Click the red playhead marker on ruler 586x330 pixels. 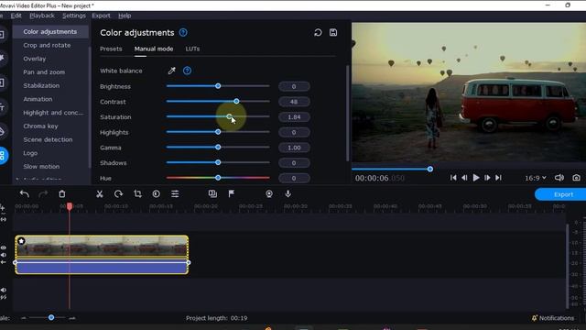(70, 206)
